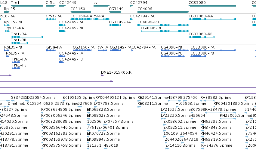Select the Tre1-RA transcript label
The height and width of the screenshot is (150, 256).
(x=19, y=34)
